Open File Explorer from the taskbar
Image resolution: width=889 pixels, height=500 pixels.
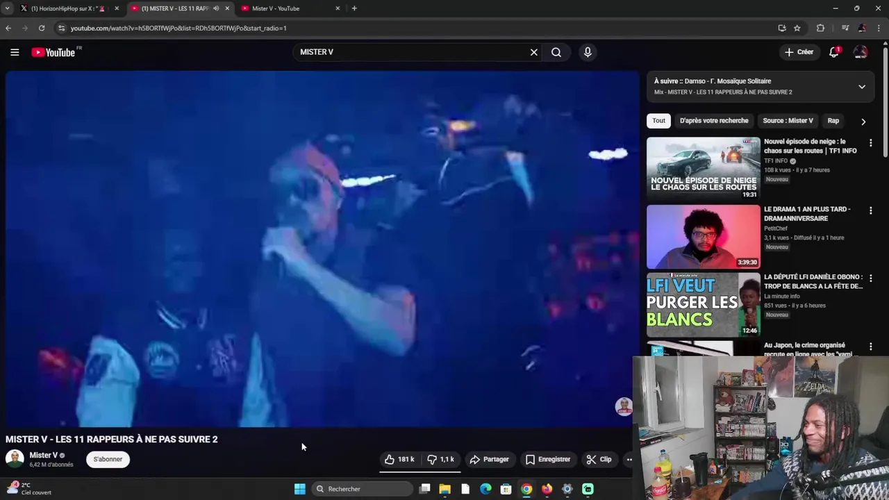coord(445,489)
